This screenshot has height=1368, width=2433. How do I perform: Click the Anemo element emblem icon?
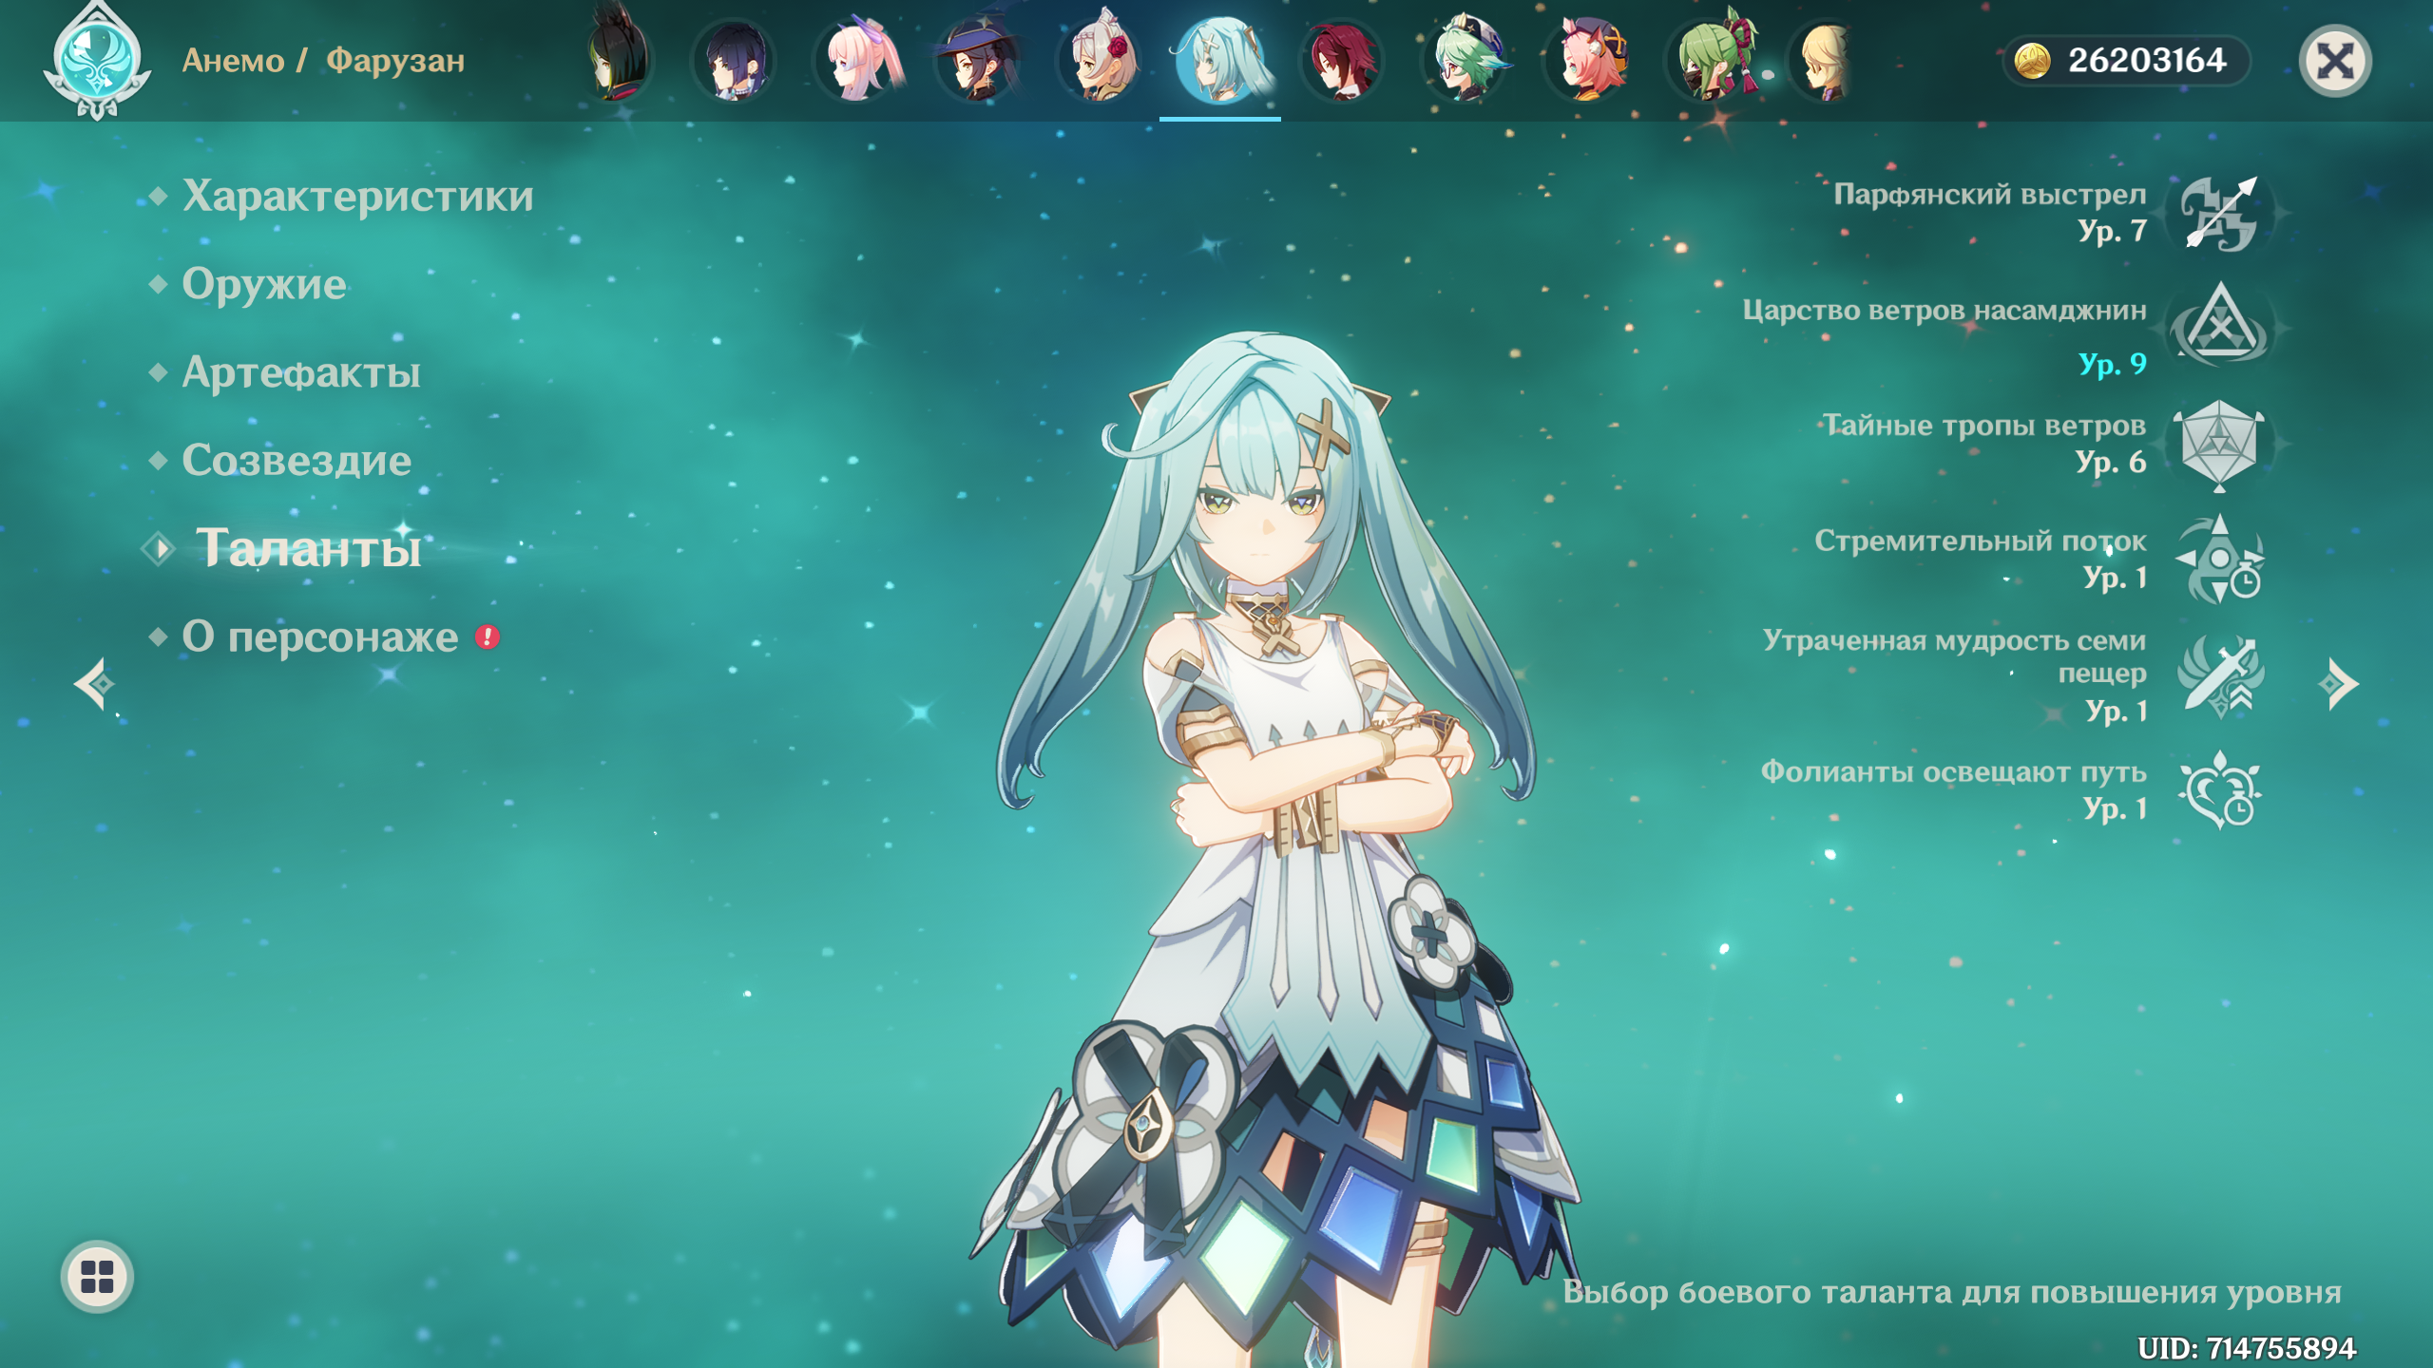96,60
